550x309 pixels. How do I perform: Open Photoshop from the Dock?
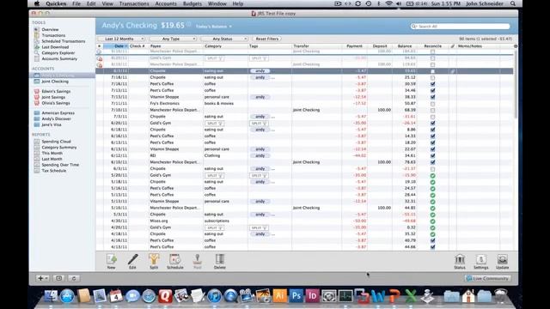click(296, 295)
